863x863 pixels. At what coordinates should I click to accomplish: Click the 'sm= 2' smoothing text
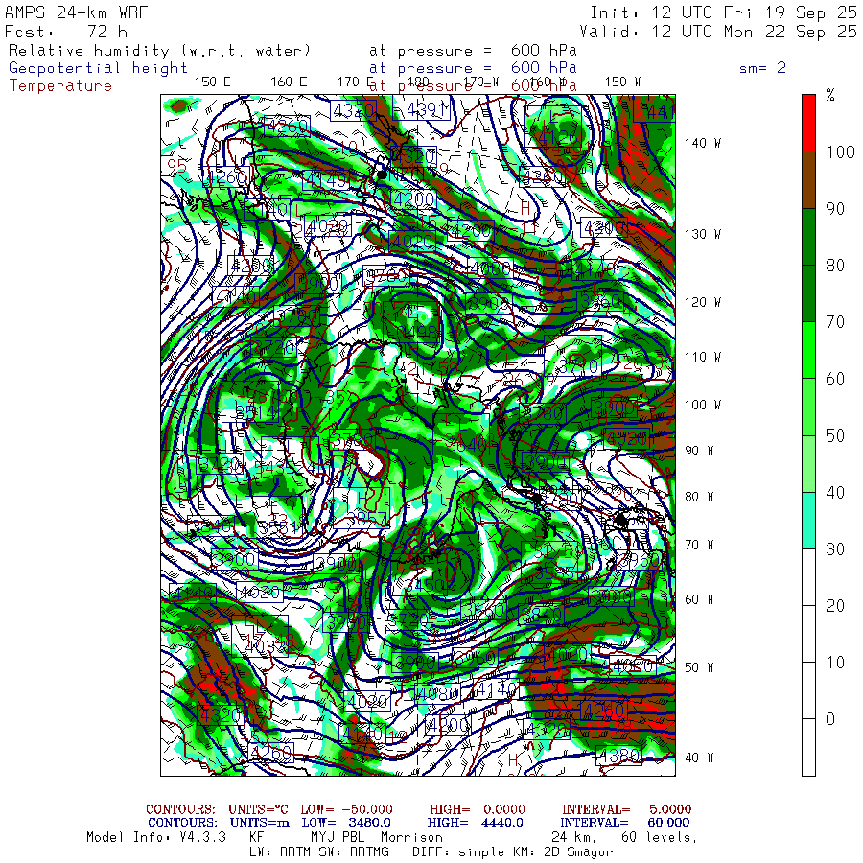pos(762,68)
